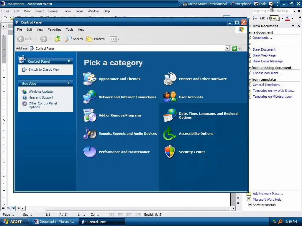This screenshot has width=302, height=226.
Task: Collapse the Control Panel sidebar section
Action: pos(69,61)
